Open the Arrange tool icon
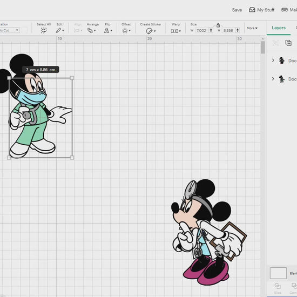 pyautogui.click(x=90, y=30)
